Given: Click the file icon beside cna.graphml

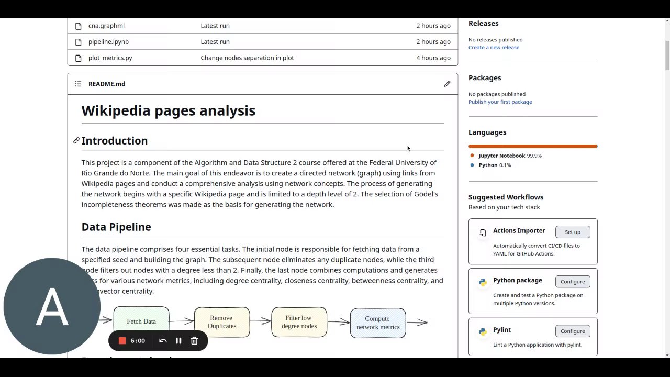Looking at the screenshot, I should pyautogui.click(x=78, y=26).
